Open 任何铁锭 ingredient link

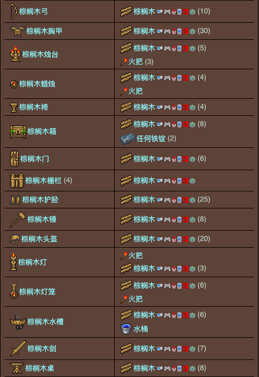[151, 139]
